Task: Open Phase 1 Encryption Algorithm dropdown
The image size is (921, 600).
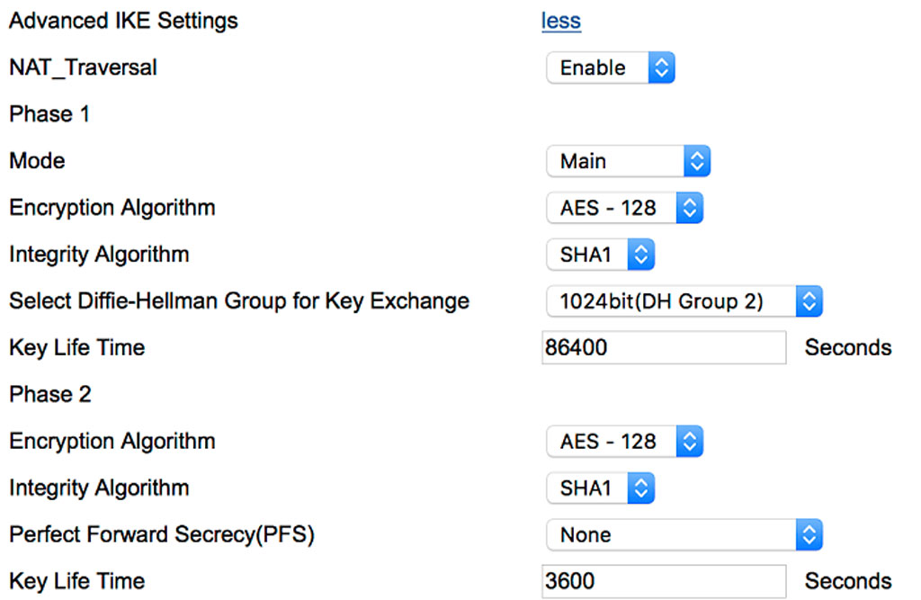Action: click(x=624, y=208)
